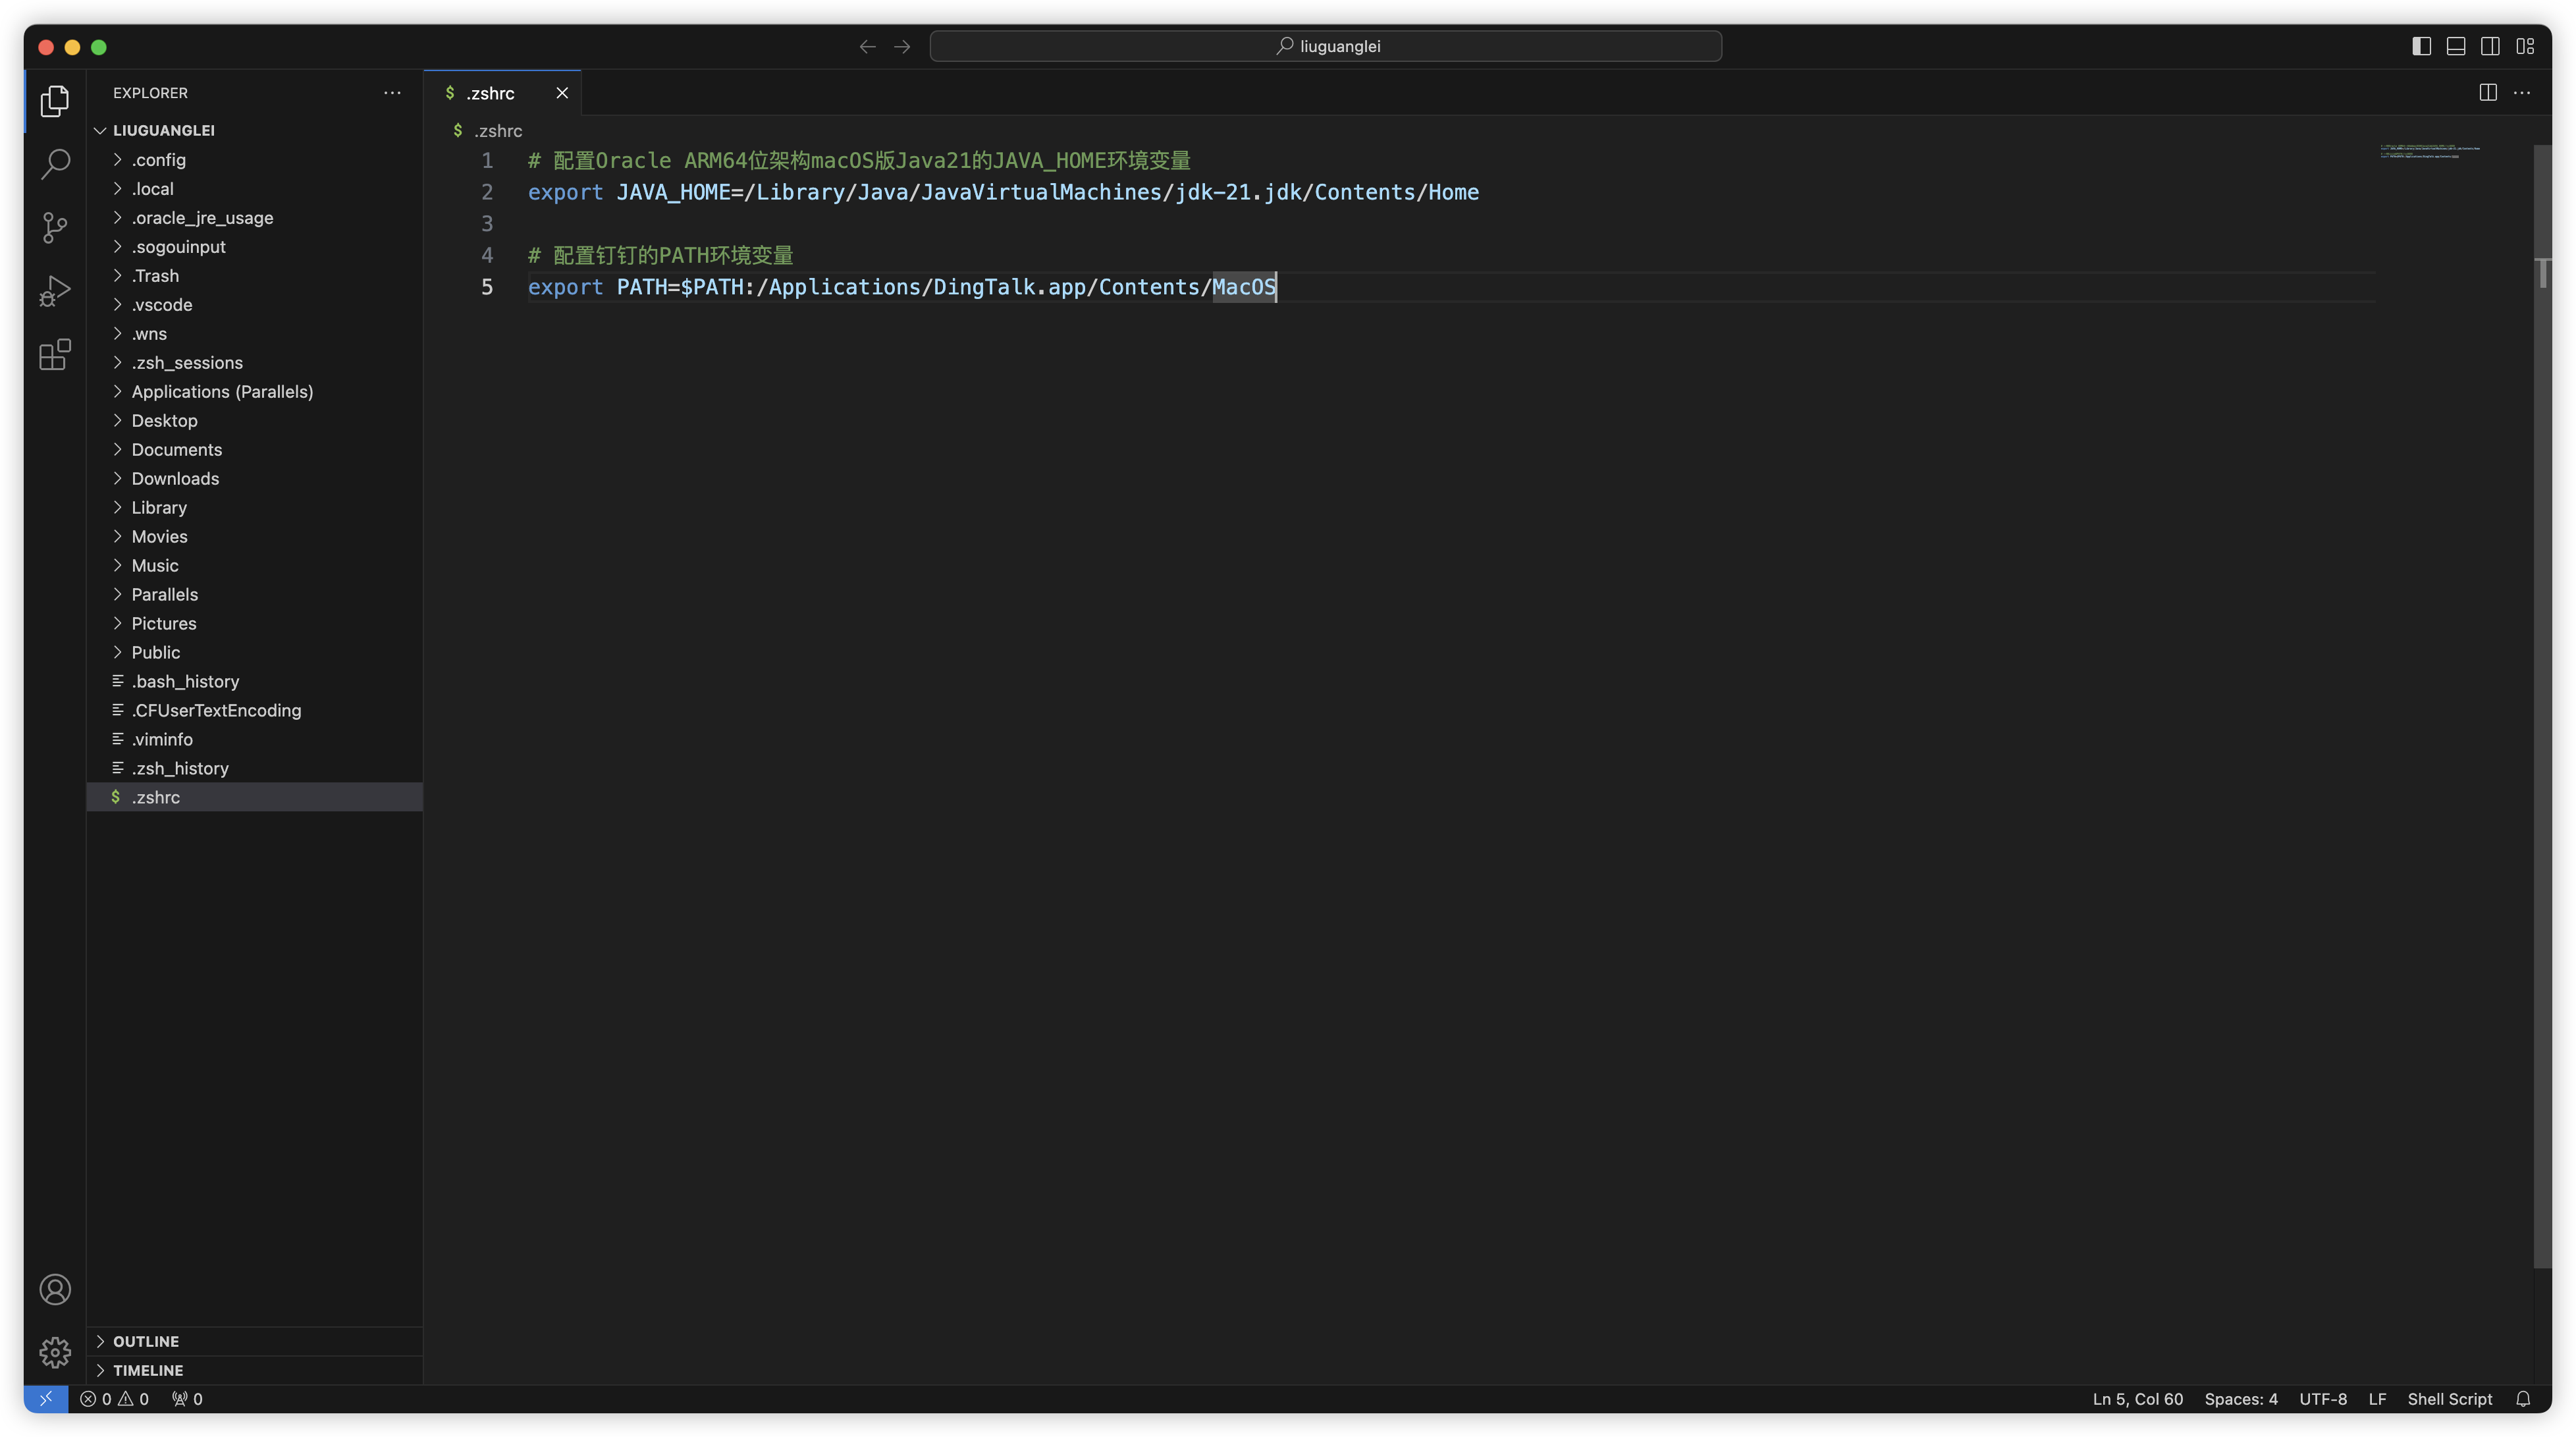Toggle the Primary Side Bar visibility
This screenshot has width=2576, height=1437.
coord(2421,46)
